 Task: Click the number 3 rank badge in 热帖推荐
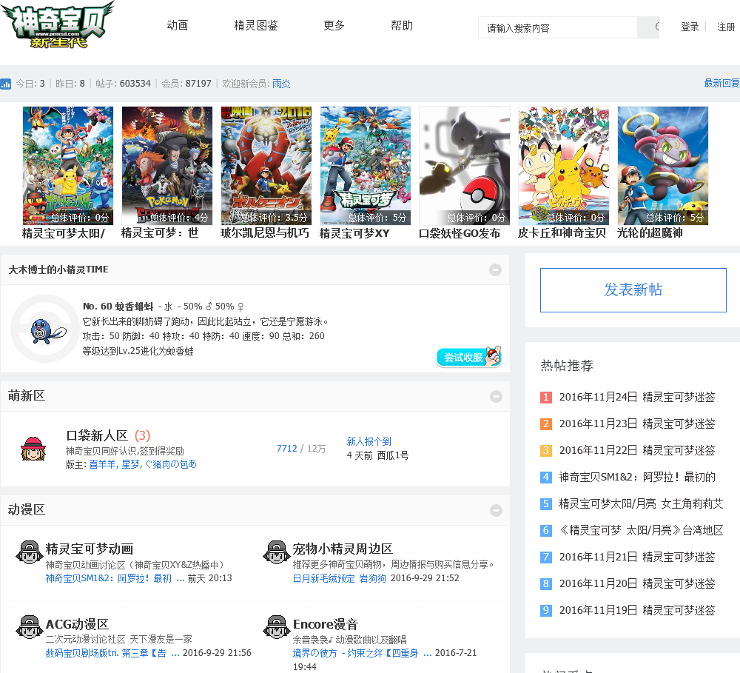point(546,451)
